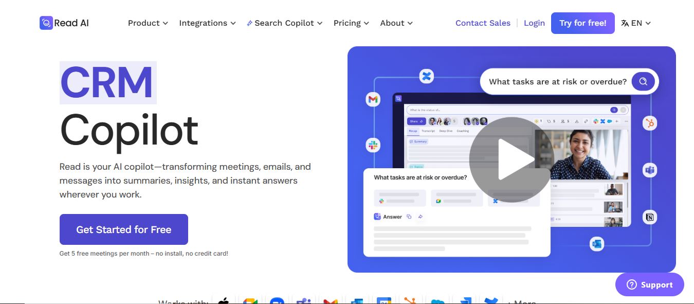The image size is (694, 304).
Task: Open the EN language selector
Action: 636,23
